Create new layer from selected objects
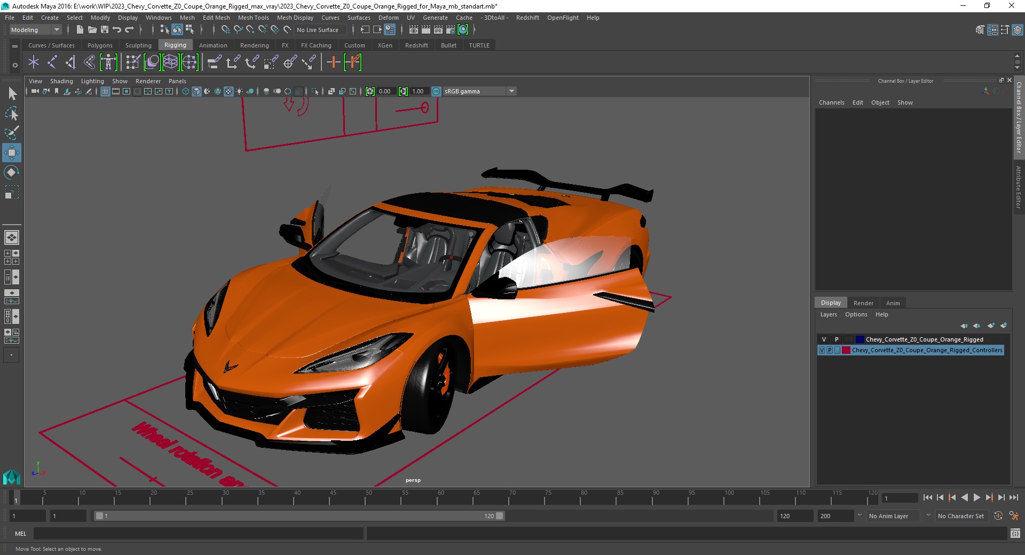This screenshot has width=1025, height=555. [x=1004, y=326]
